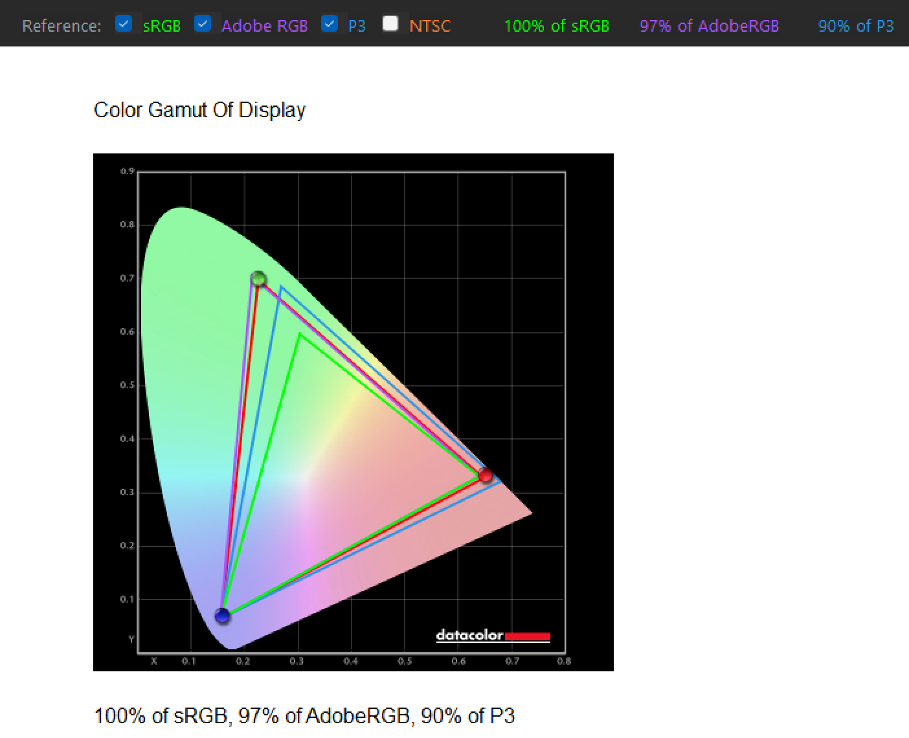Click the top vertex of the blue P3 triangle
The width and height of the screenshot is (909, 738).
(x=281, y=287)
